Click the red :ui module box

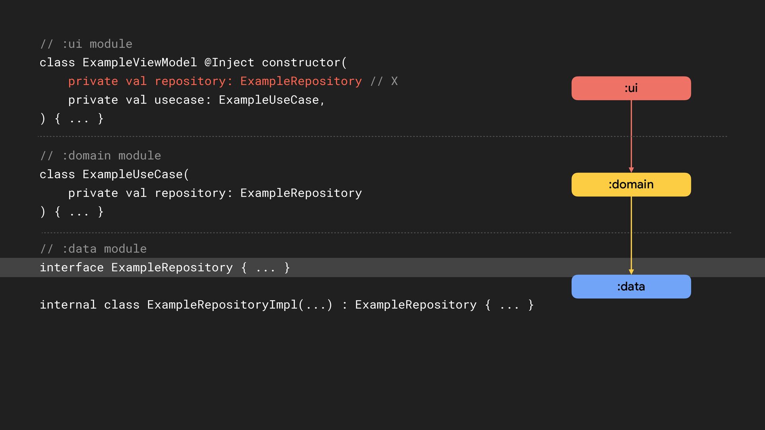tap(631, 88)
